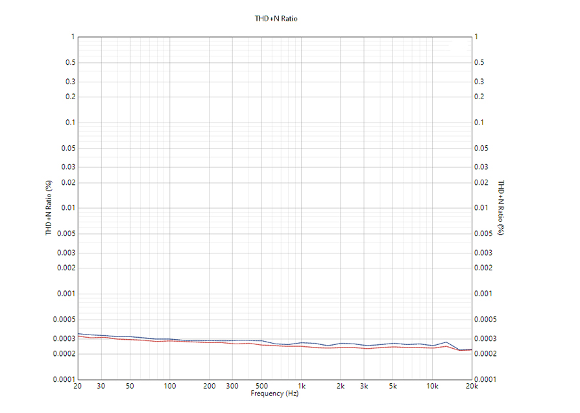Click the left THD+N Ratio (%) axis label
This screenshot has height=413, width=580.
49,207
